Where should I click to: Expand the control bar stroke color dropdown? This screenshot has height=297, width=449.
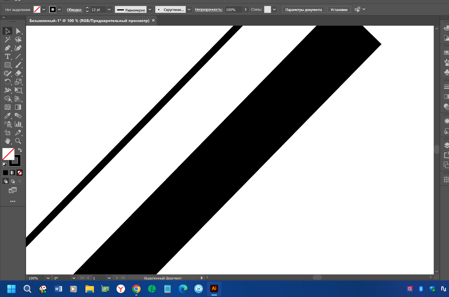click(x=59, y=10)
